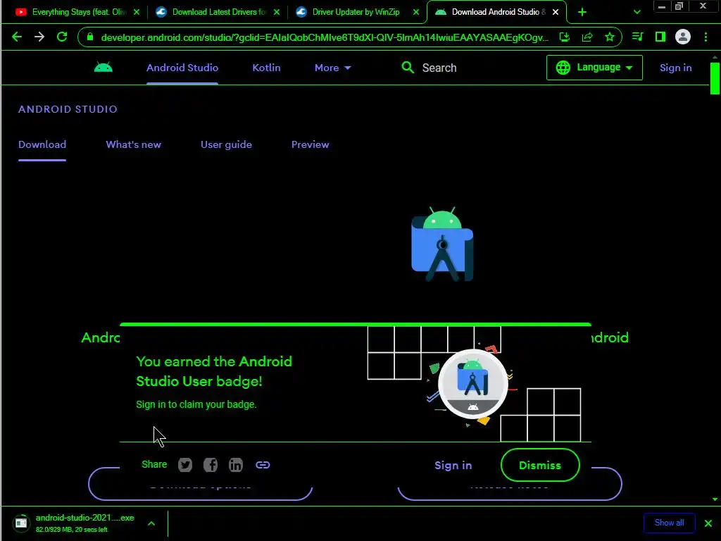721x541 pixels.
Task: Open the What's new sub-tab
Action: coord(133,144)
